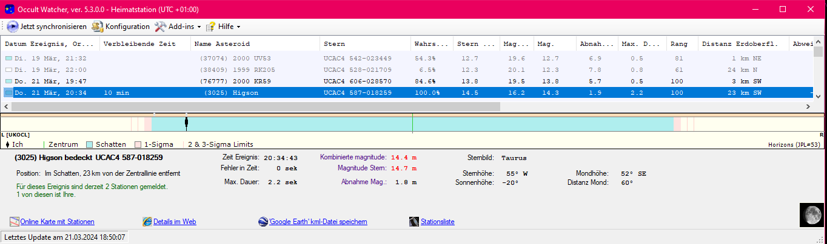Sort by Name Asteroid column header
Screen dimensions: 827x244
[x=222, y=44]
